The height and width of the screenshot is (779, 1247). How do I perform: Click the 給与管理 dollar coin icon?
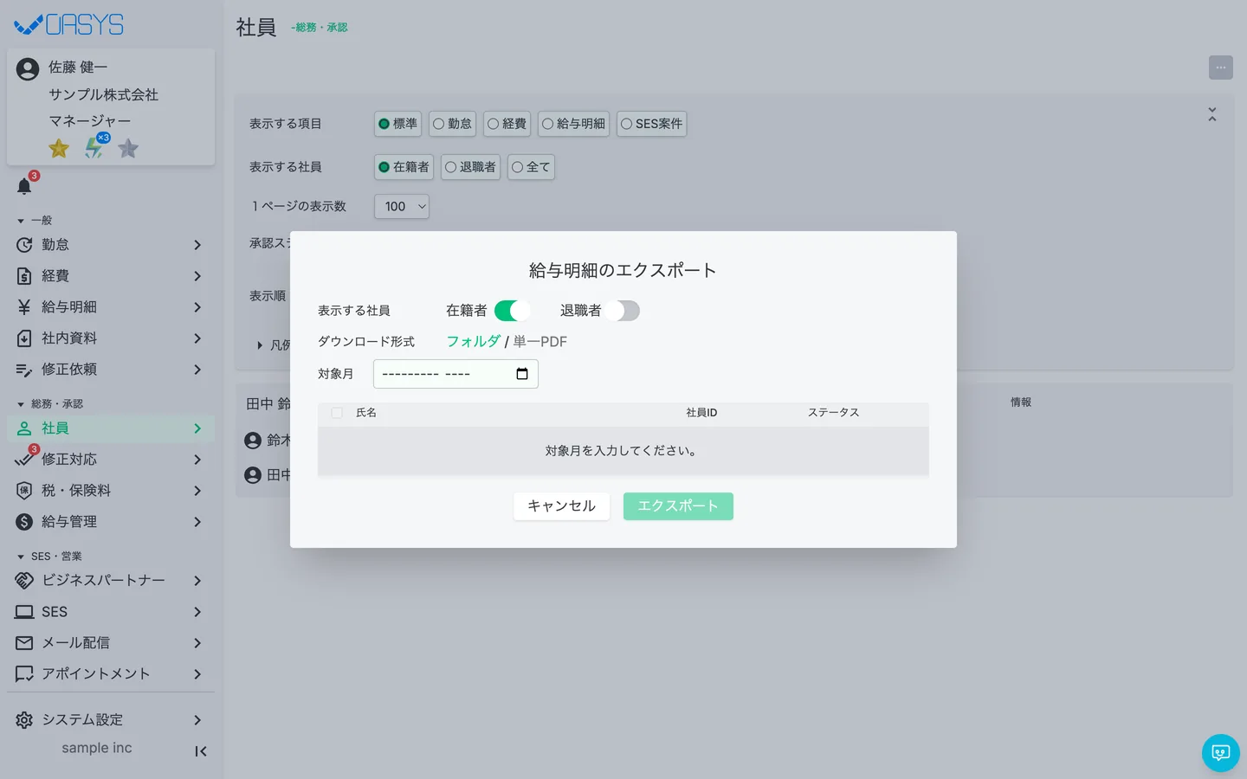click(x=24, y=522)
